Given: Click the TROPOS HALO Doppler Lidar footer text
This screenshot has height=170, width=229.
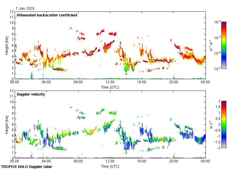Looking at the screenshot, I should click(x=26, y=167).
